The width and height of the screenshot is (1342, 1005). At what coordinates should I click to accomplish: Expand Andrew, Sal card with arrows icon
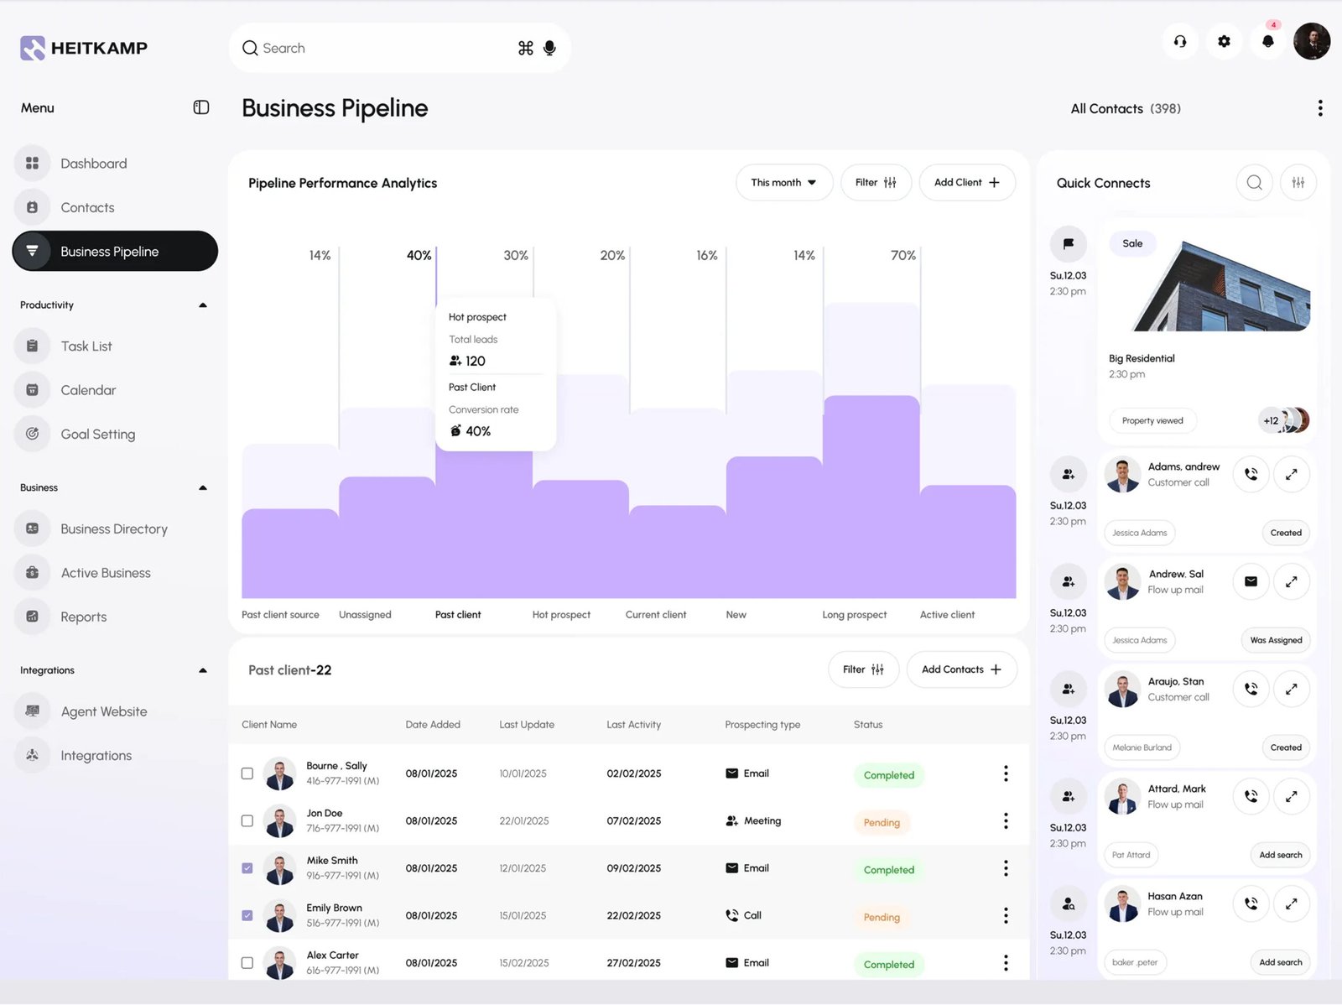pos(1291,581)
